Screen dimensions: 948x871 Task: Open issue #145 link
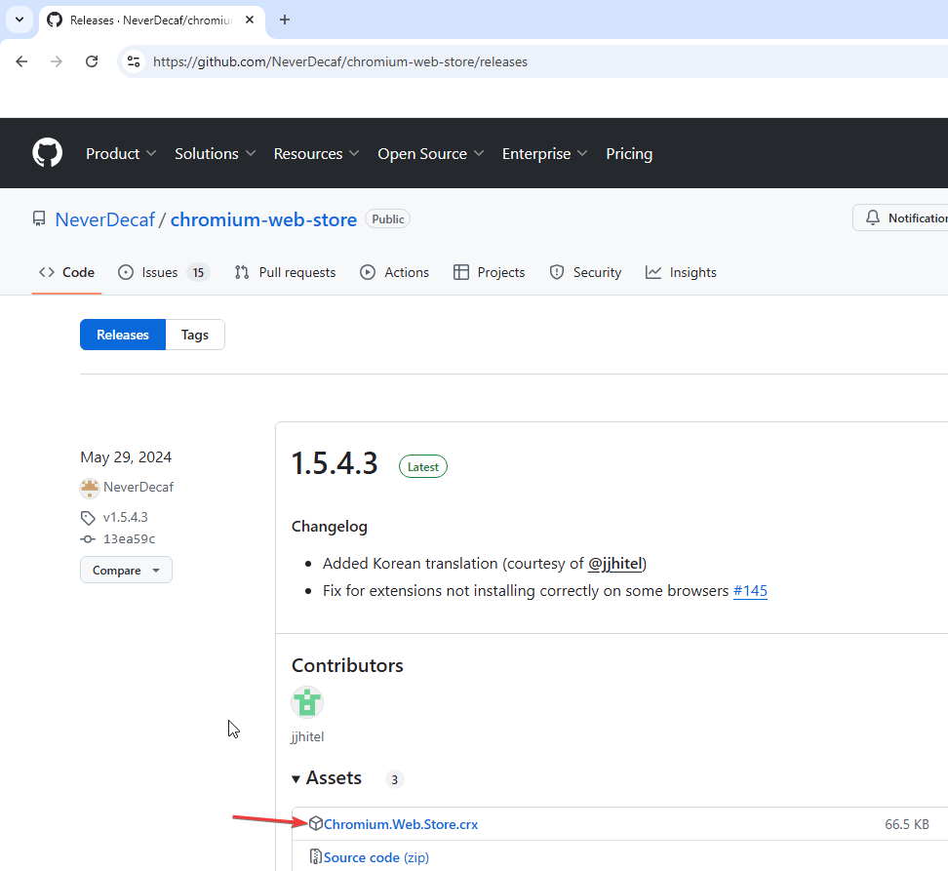[x=750, y=590]
